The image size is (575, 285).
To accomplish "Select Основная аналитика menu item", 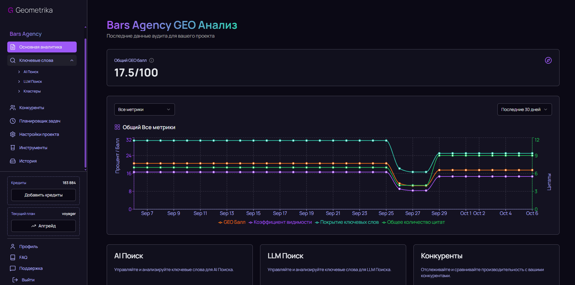I will (42, 47).
